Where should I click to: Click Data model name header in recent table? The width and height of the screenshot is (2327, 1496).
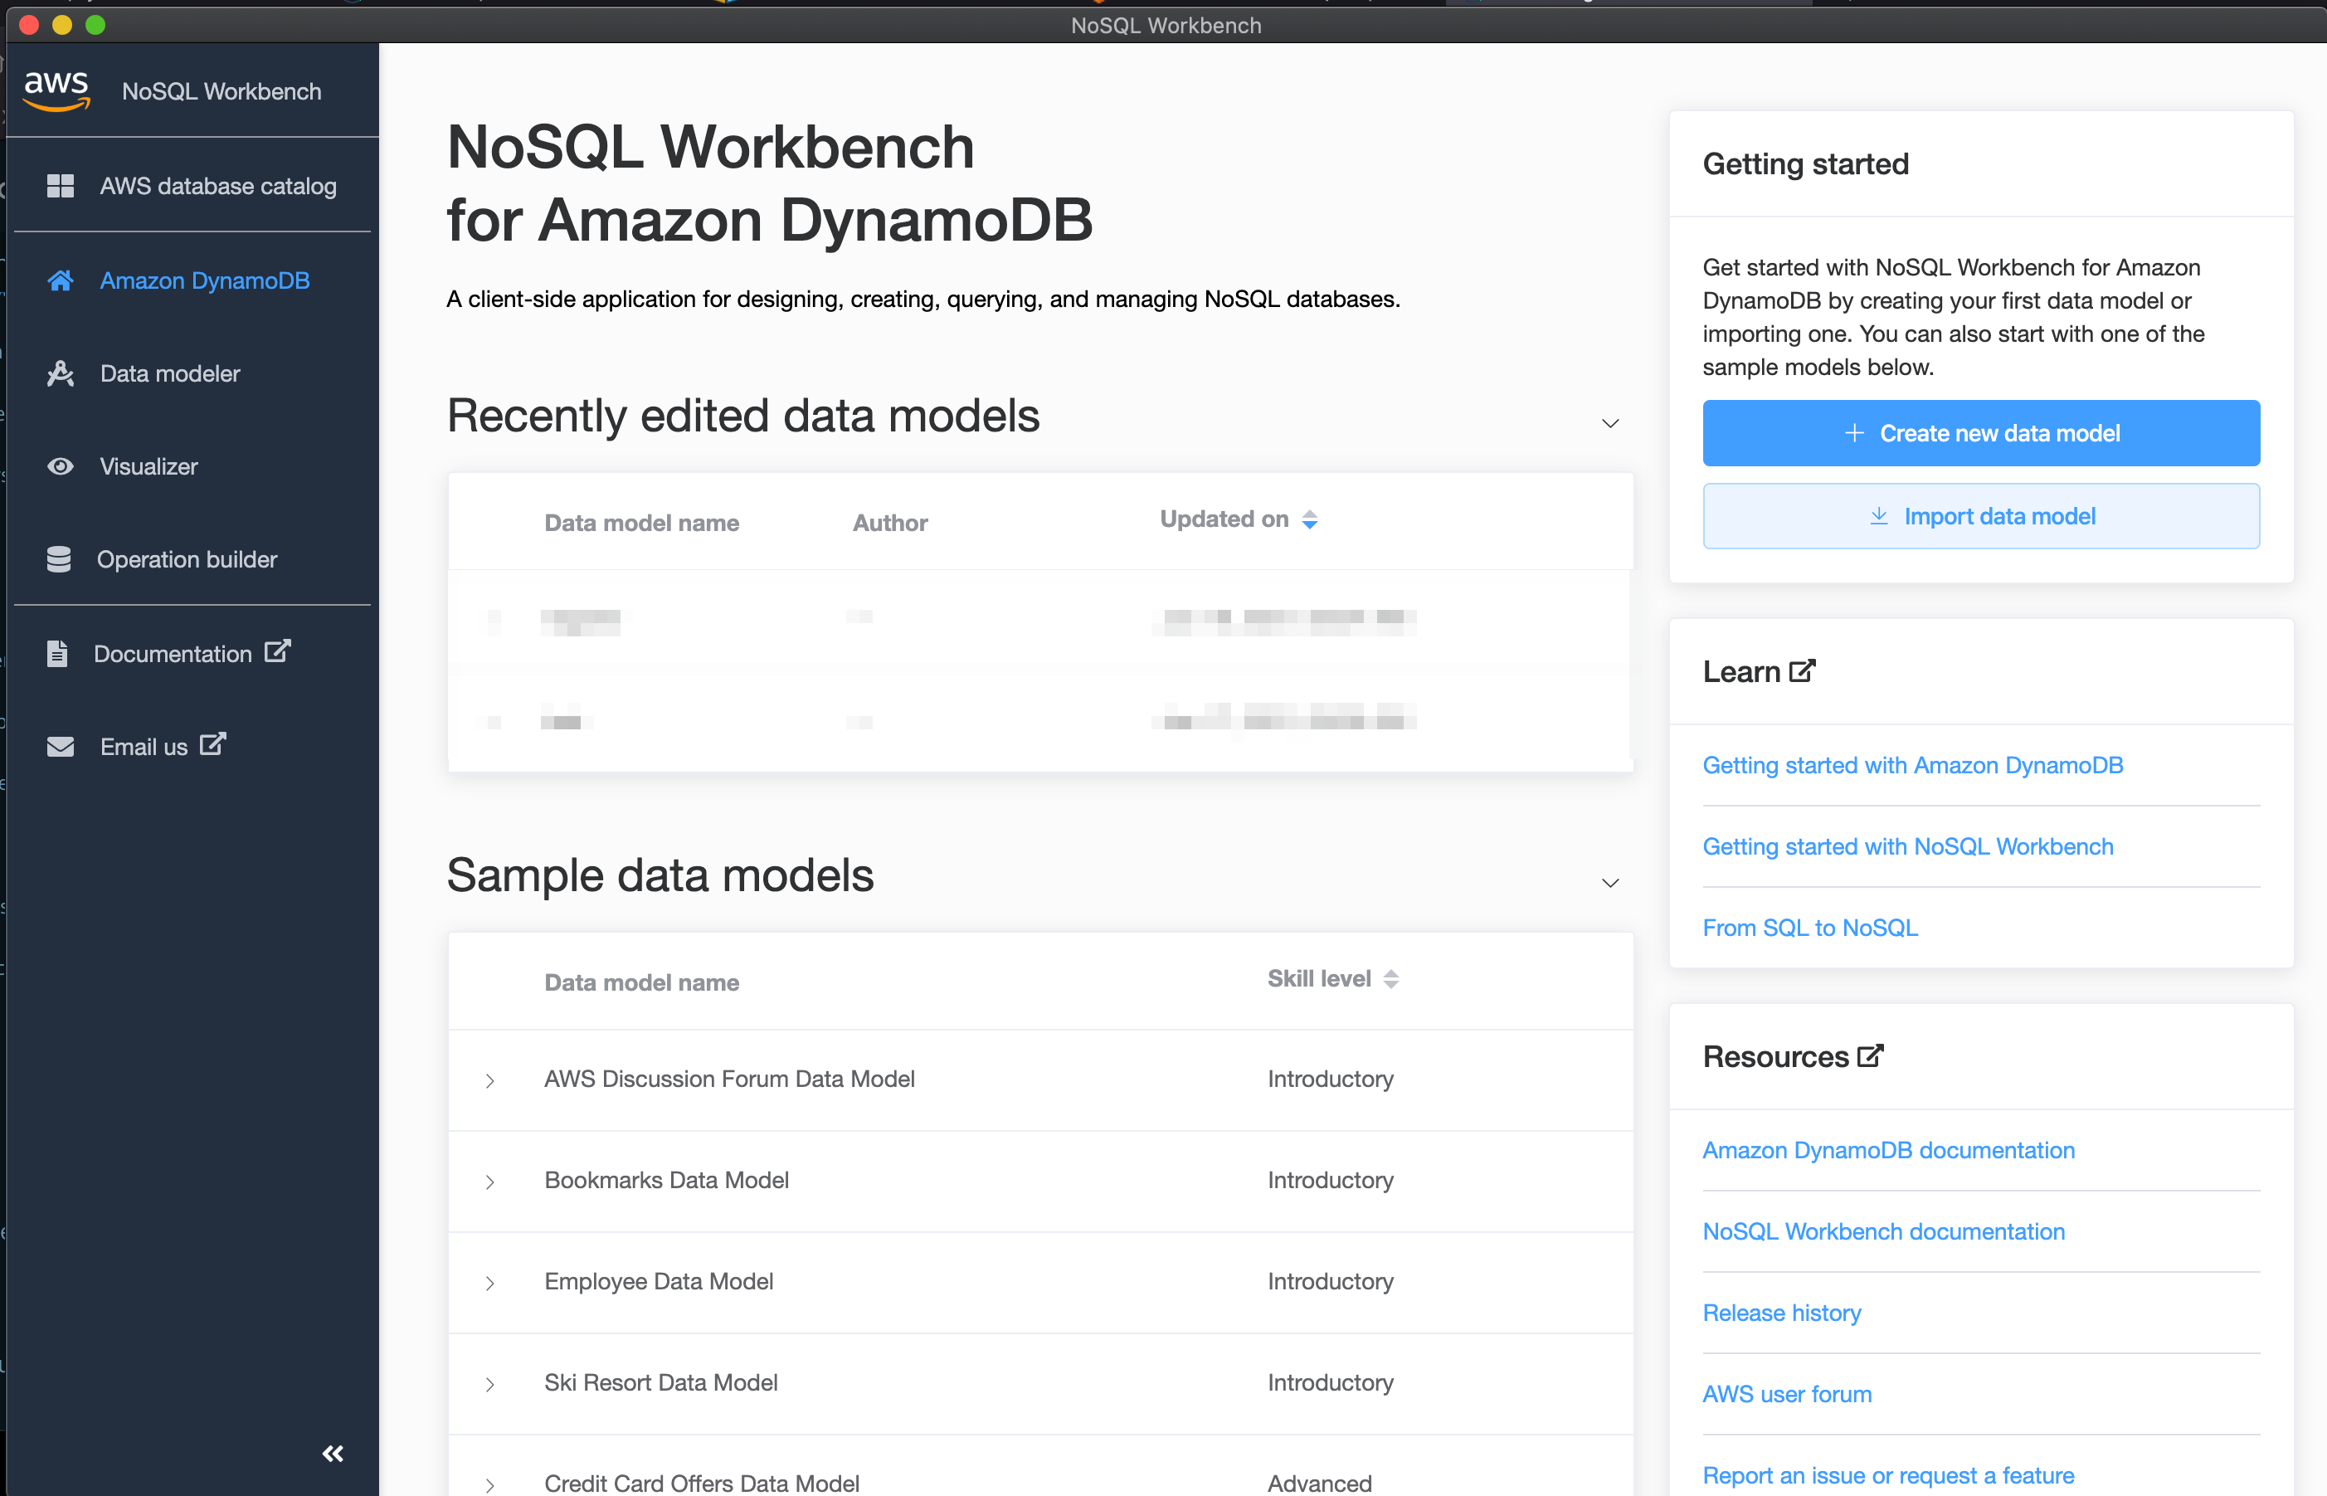pyautogui.click(x=641, y=523)
